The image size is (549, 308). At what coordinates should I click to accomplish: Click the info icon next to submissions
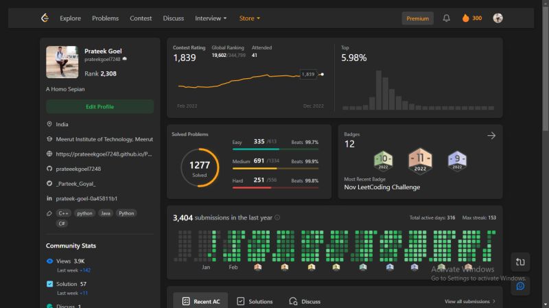click(x=277, y=217)
